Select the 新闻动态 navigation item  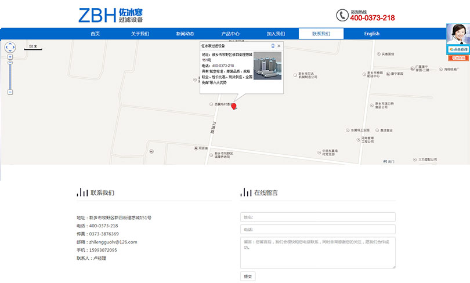(185, 34)
